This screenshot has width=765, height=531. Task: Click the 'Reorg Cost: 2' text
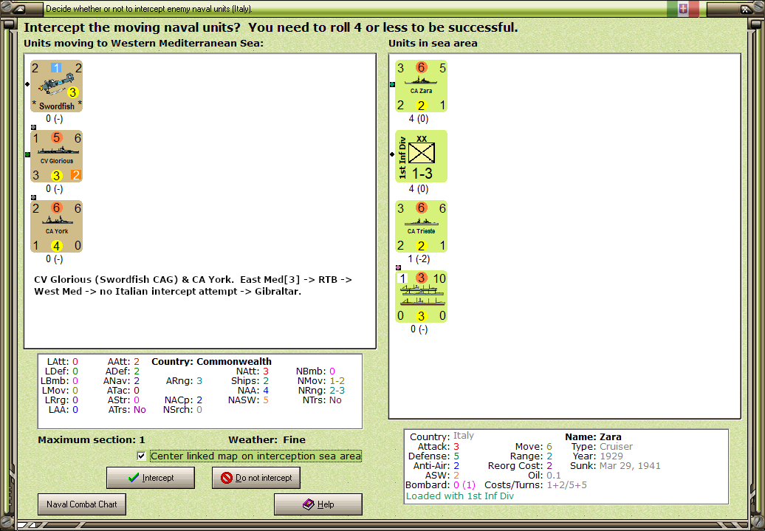(520, 465)
